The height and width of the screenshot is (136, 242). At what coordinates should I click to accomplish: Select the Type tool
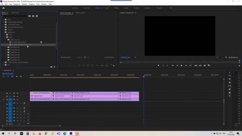tap(230, 96)
